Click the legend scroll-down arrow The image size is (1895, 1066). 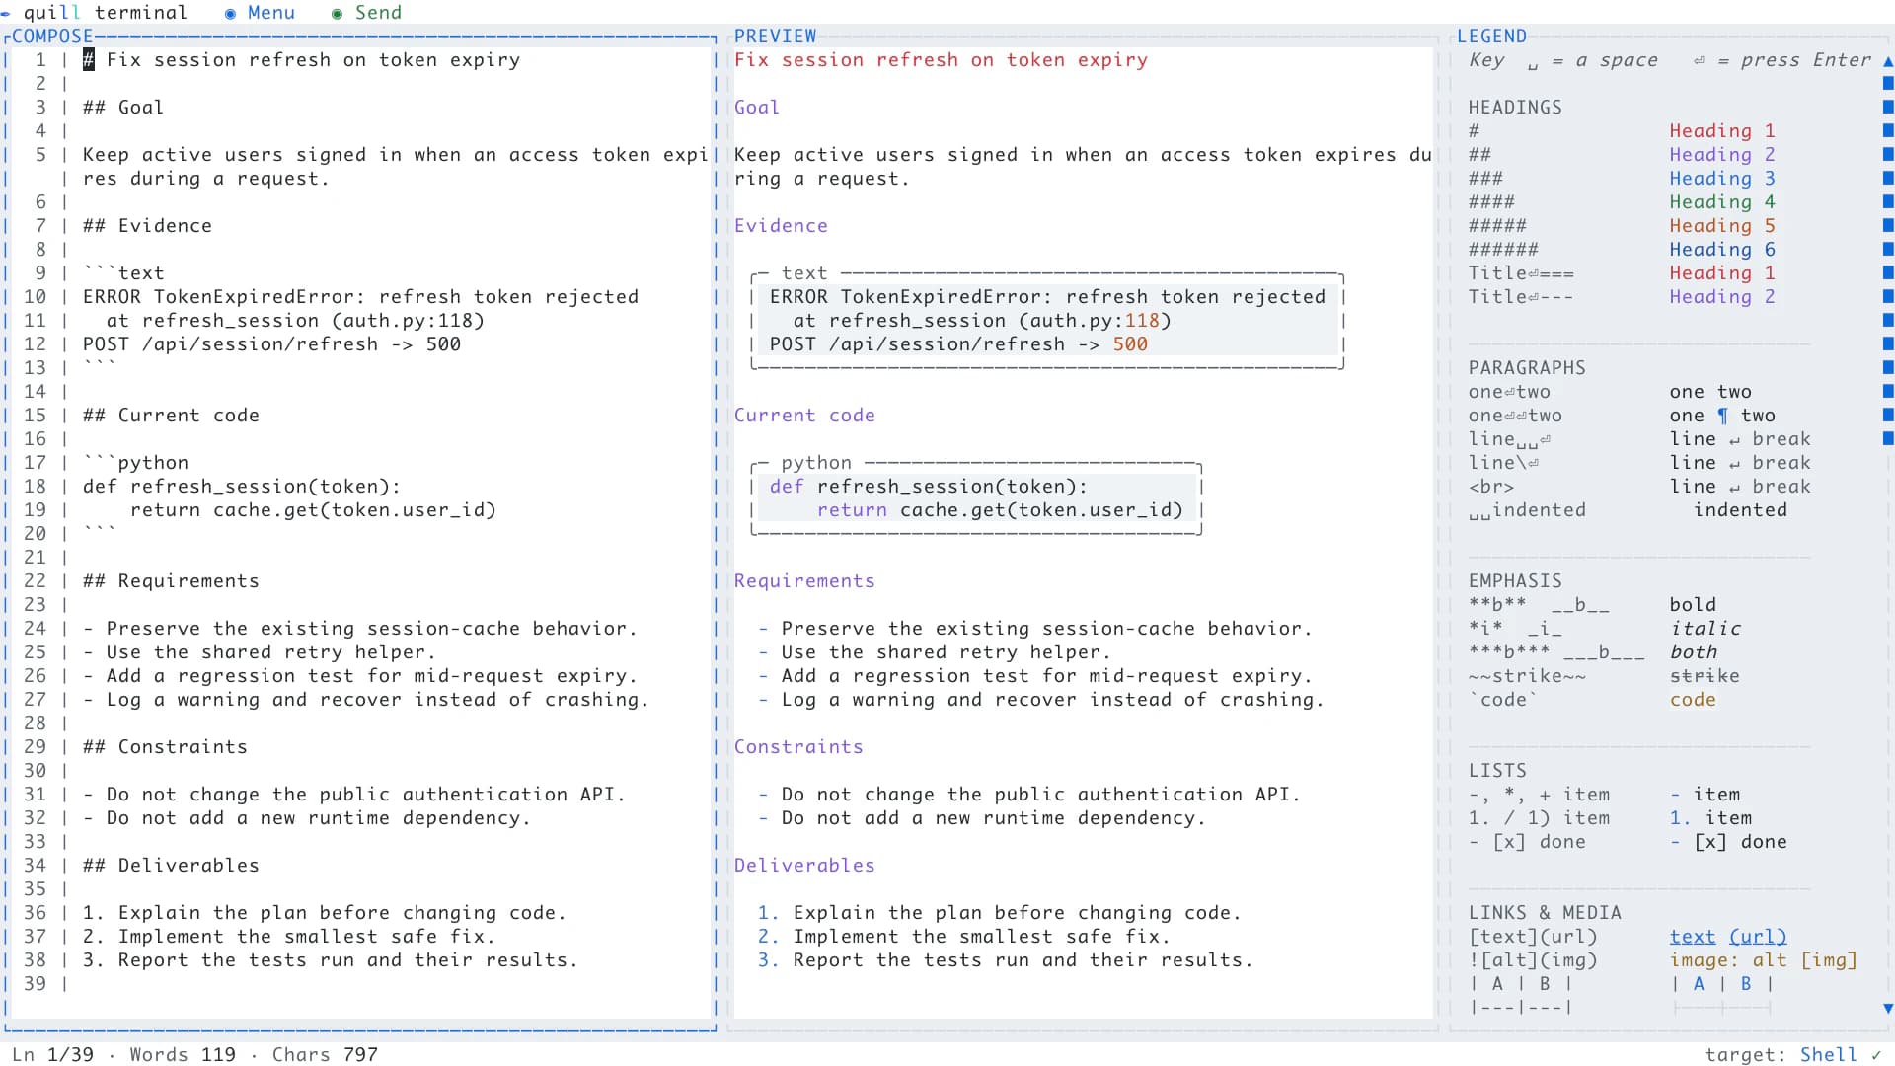pos(1888,1008)
